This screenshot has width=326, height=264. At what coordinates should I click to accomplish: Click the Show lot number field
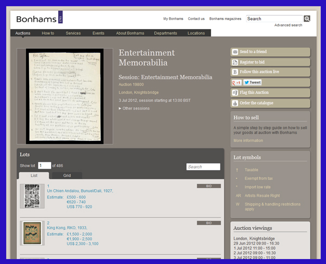(45, 165)
